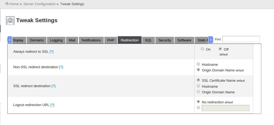Open help for Logout redirection URL
Screen dimensions: 274x125
point(52,105)
